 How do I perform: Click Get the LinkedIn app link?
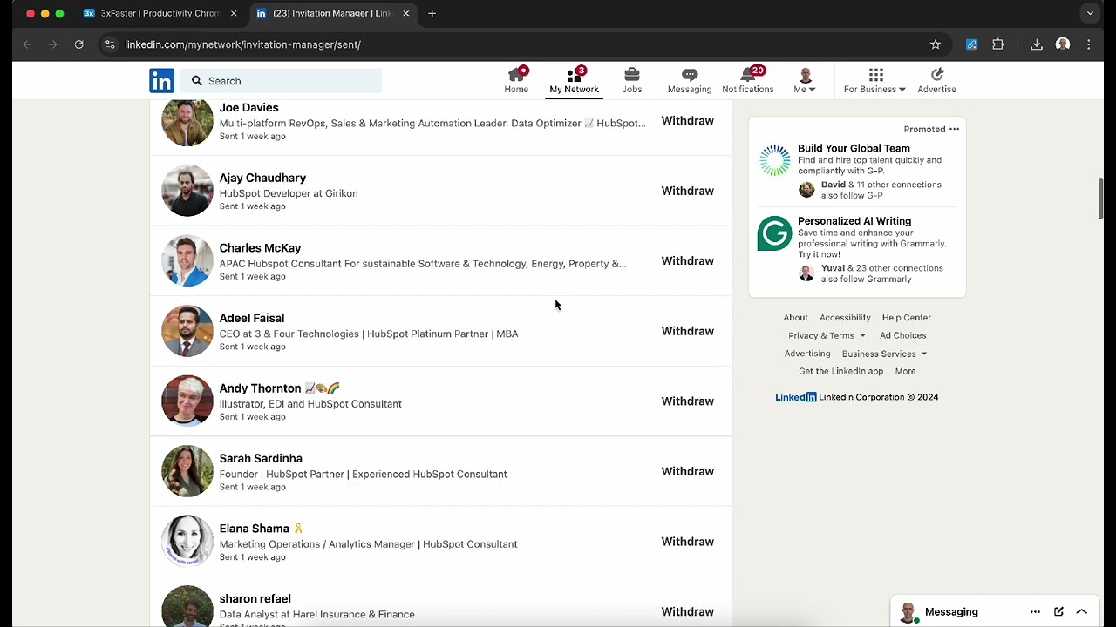click(840, 371)
